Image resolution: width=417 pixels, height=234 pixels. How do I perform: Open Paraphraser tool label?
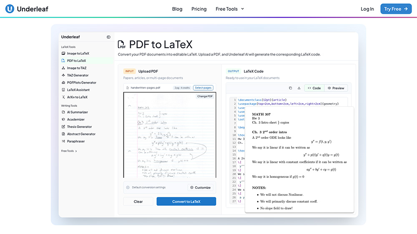click(76, 141)
